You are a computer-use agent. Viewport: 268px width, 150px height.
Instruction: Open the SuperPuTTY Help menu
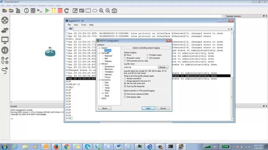pyautogui.click(x=91, y=25)
